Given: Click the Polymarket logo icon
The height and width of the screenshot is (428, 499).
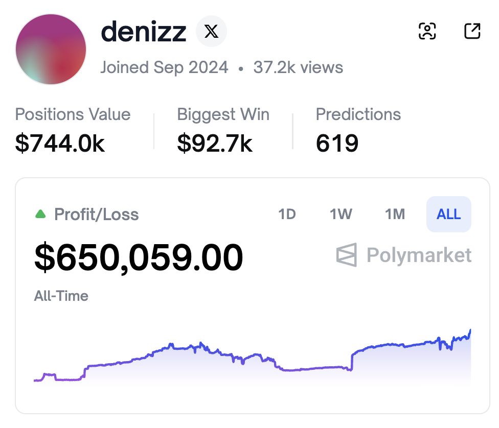Looking at the screenshot, I should (347, 255).
